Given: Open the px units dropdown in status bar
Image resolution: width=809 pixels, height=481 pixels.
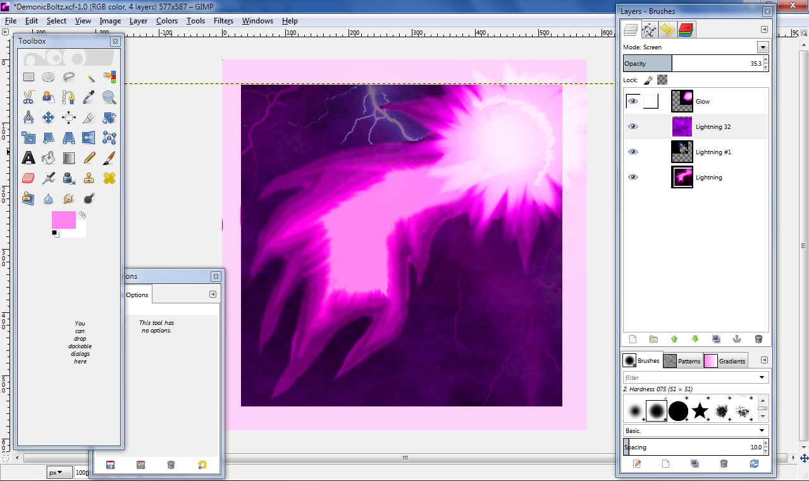Looking at the screenshot, I should (x=59, y=472).
